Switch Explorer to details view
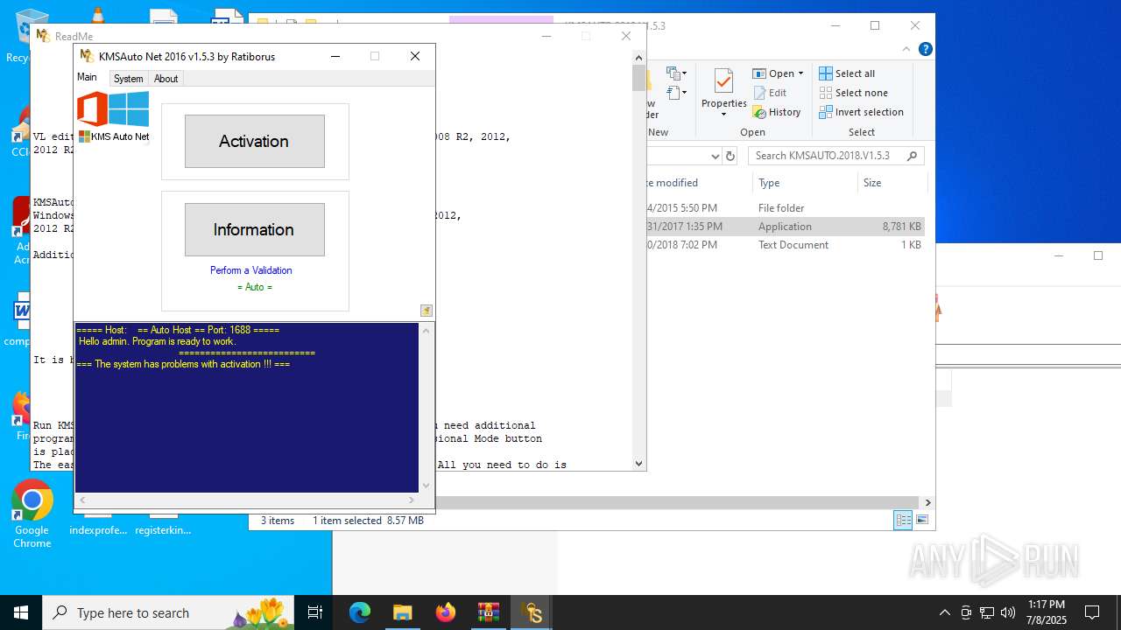Image resolution: width=1121 pixels, height=630 pixels. [903, 520]
